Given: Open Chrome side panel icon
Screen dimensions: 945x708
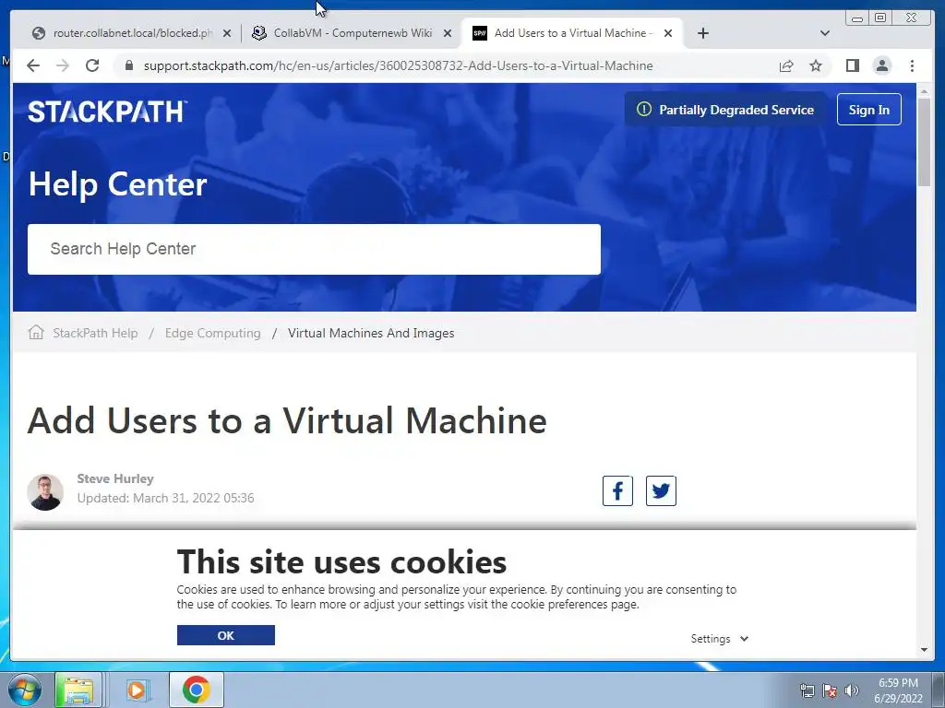Looking at the screenshot, I should (x=852, y=65).
